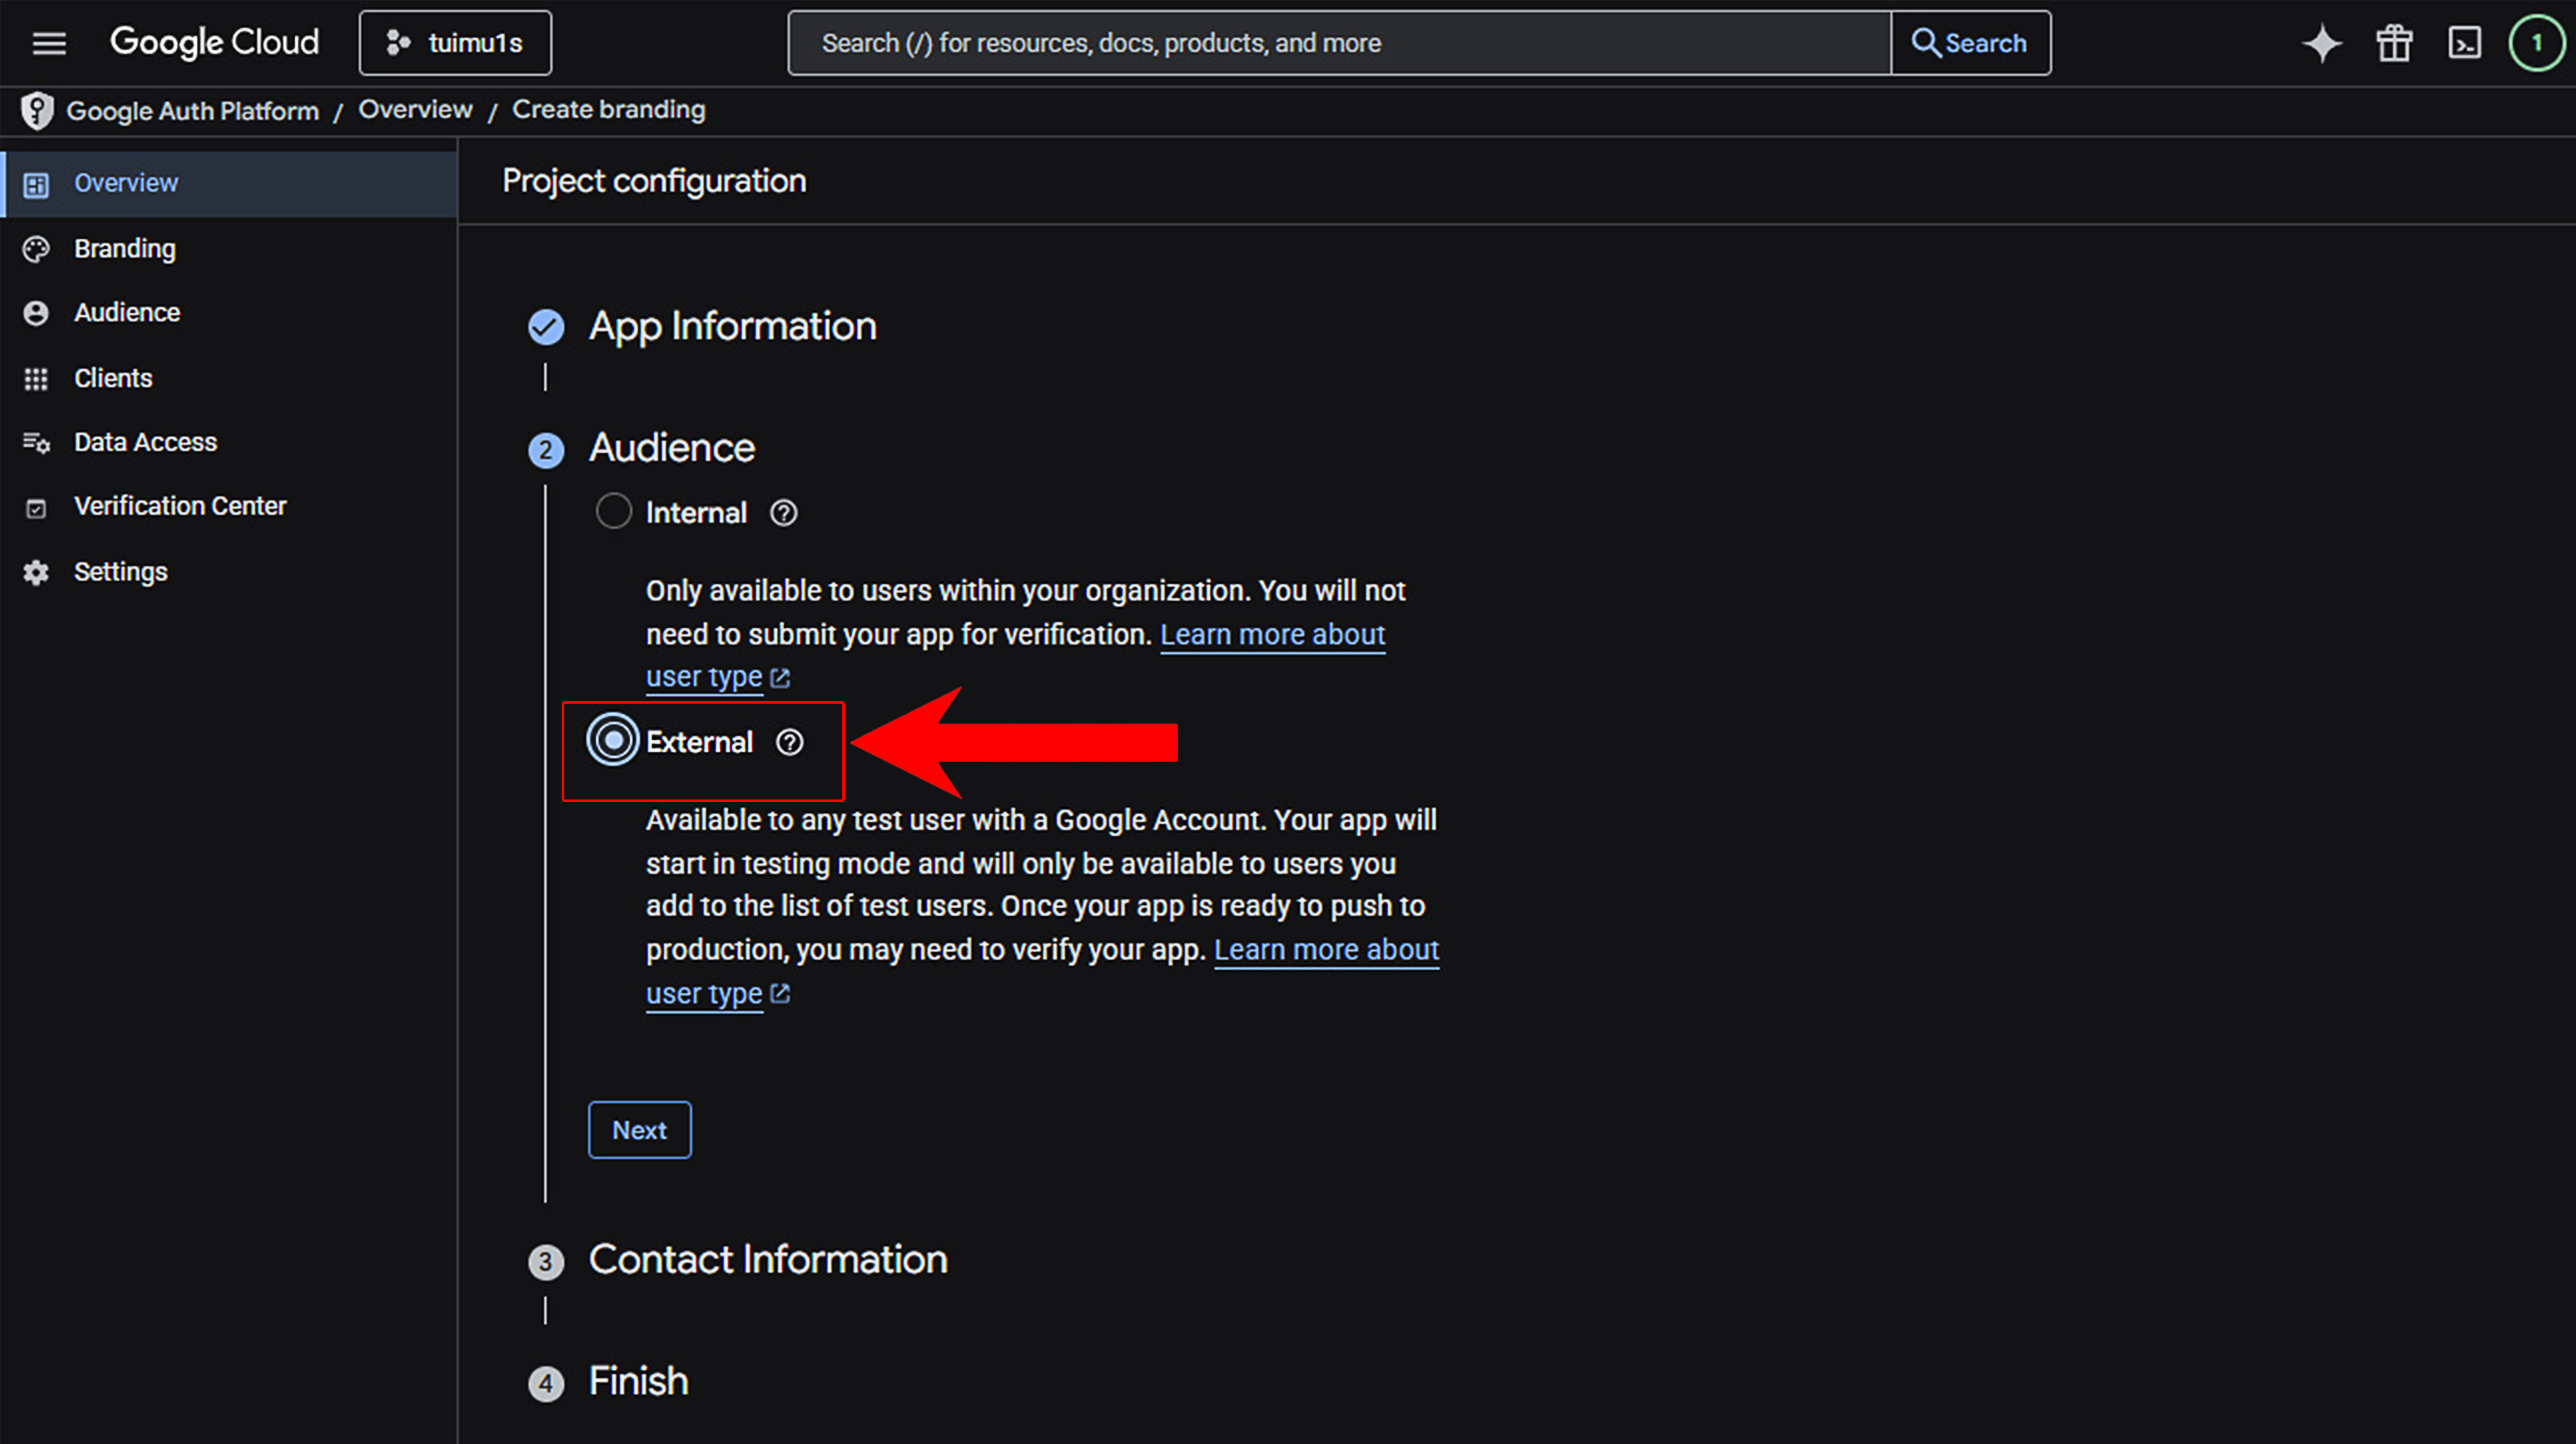Click the blue Search button
This screenshot has height=1444, width=2576.
click(x=1970, y=43)
